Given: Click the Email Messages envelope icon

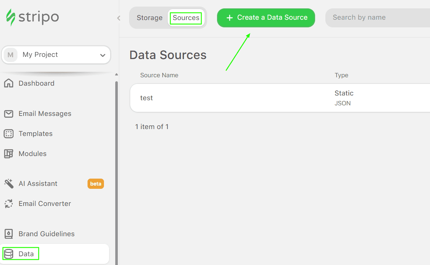Looking at the screenshot, I should [8, 113].
